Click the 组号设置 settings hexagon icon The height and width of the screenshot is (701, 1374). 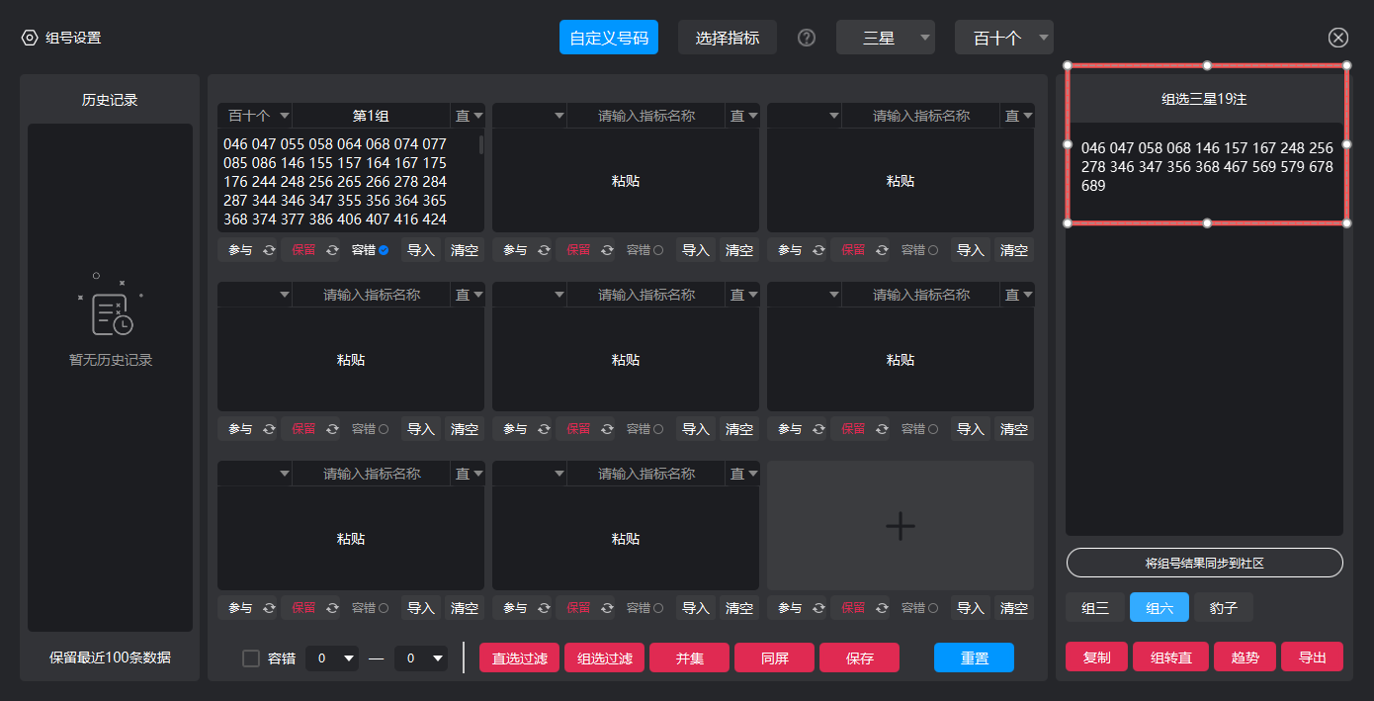pyautogui.click(x=30, y=38)
